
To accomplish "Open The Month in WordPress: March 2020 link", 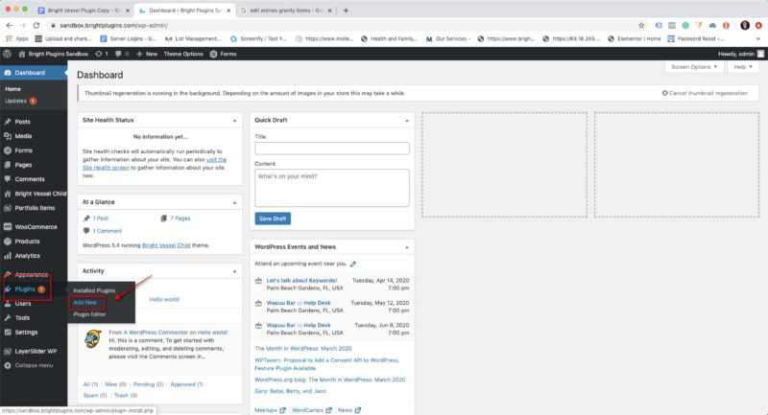I will pos(303,349).
